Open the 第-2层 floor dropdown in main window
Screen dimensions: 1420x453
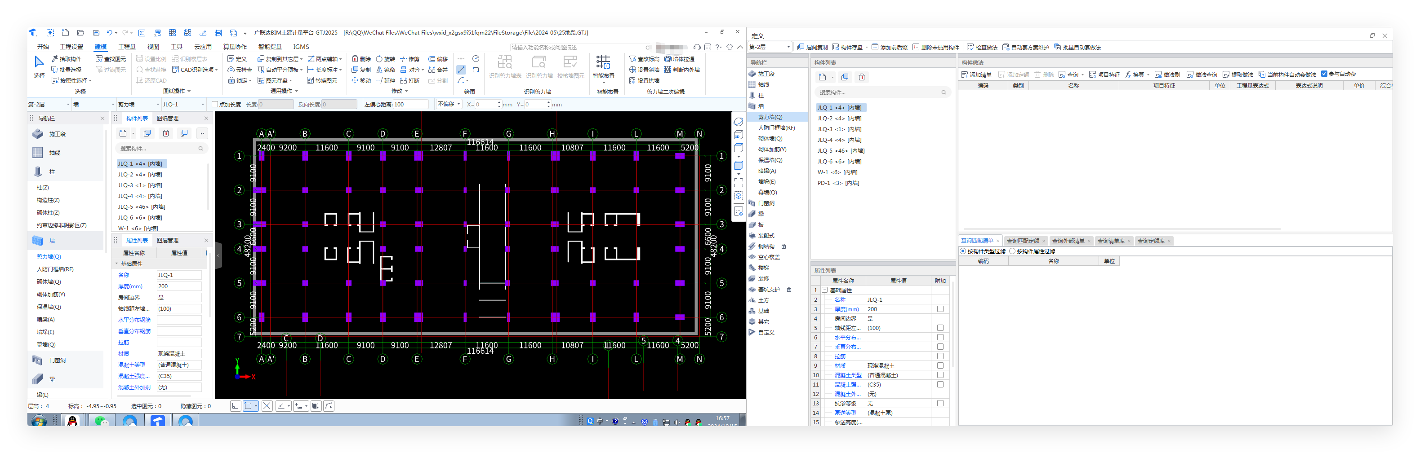coord(49,104)
